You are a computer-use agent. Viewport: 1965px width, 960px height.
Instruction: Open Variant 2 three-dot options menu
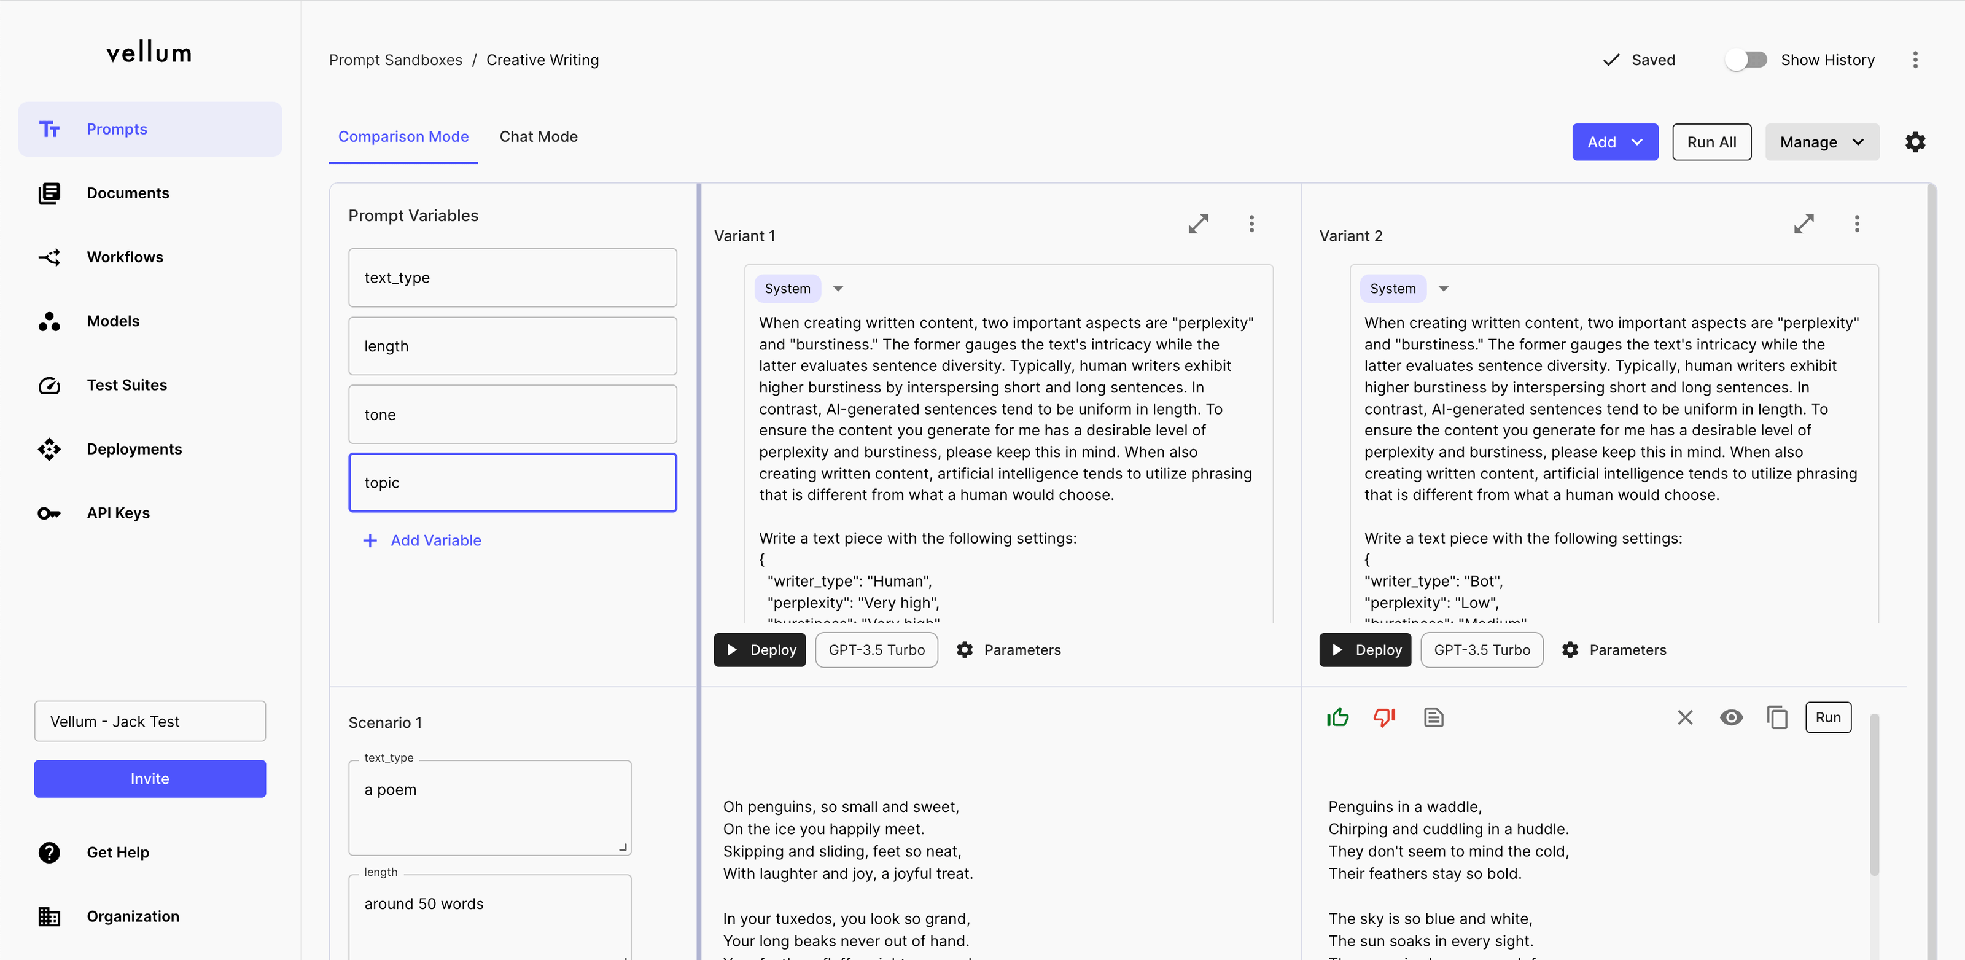(x=1857, y=224)
